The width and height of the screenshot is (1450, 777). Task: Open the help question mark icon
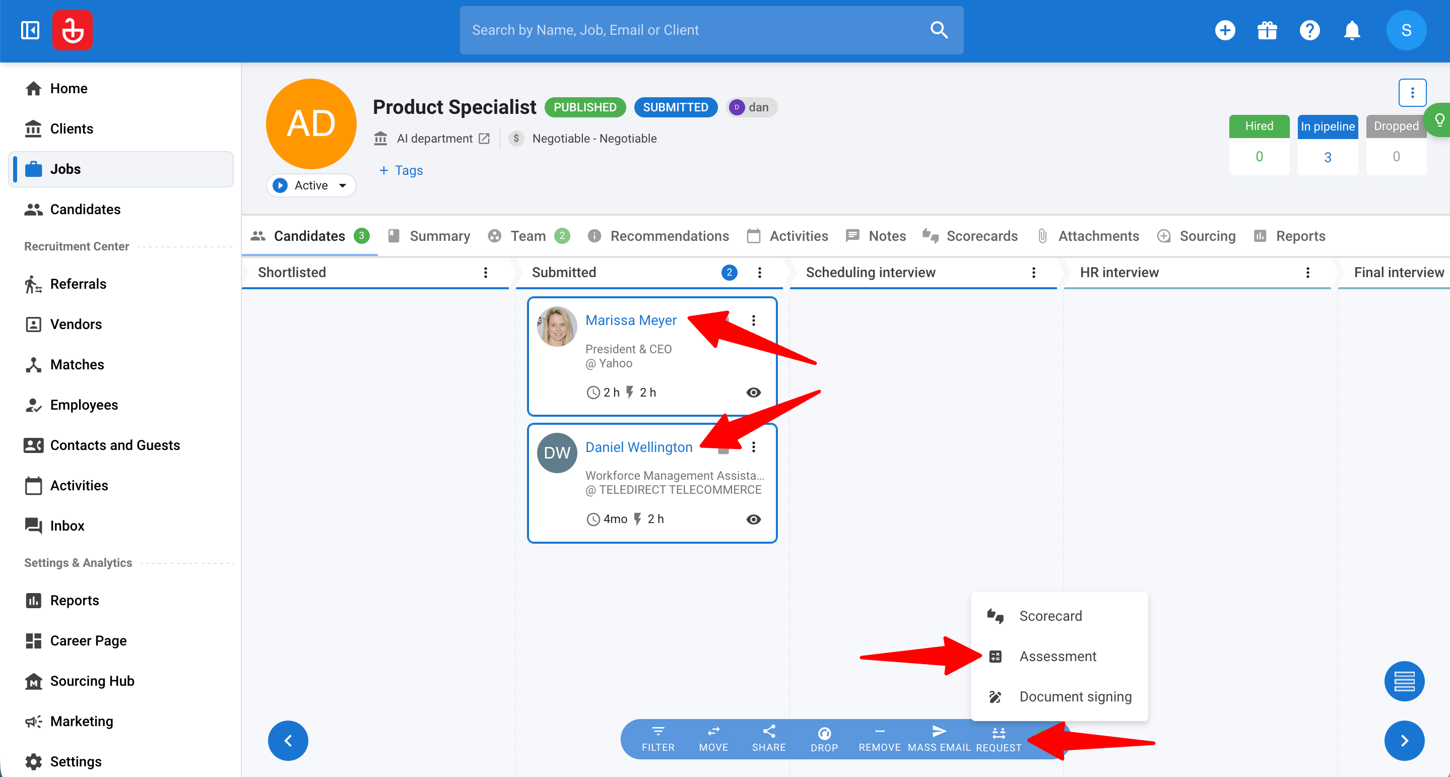click(x=1309, y=30)
